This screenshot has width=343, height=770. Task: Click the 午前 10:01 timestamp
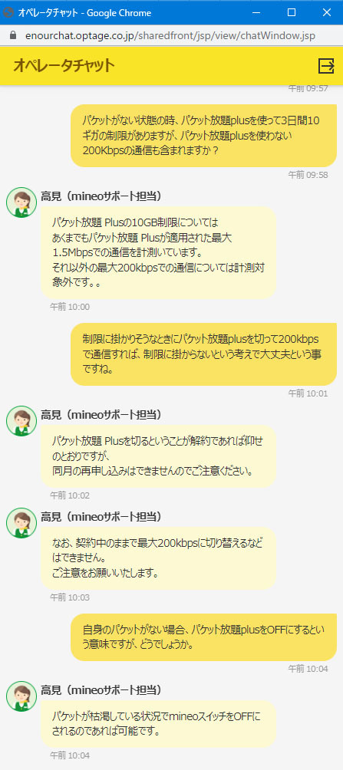308,393
